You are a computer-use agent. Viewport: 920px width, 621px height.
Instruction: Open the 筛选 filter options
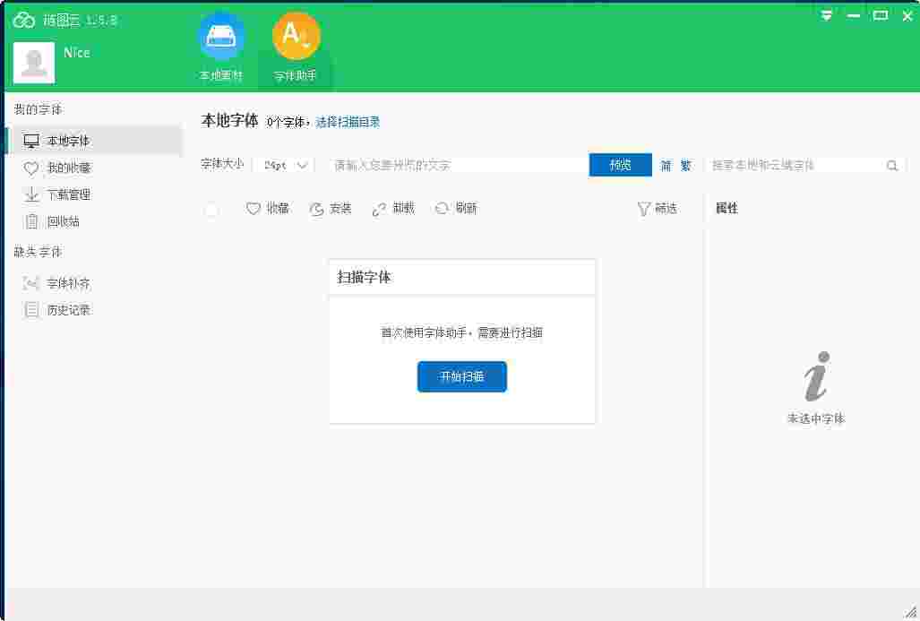coord(658,208)
